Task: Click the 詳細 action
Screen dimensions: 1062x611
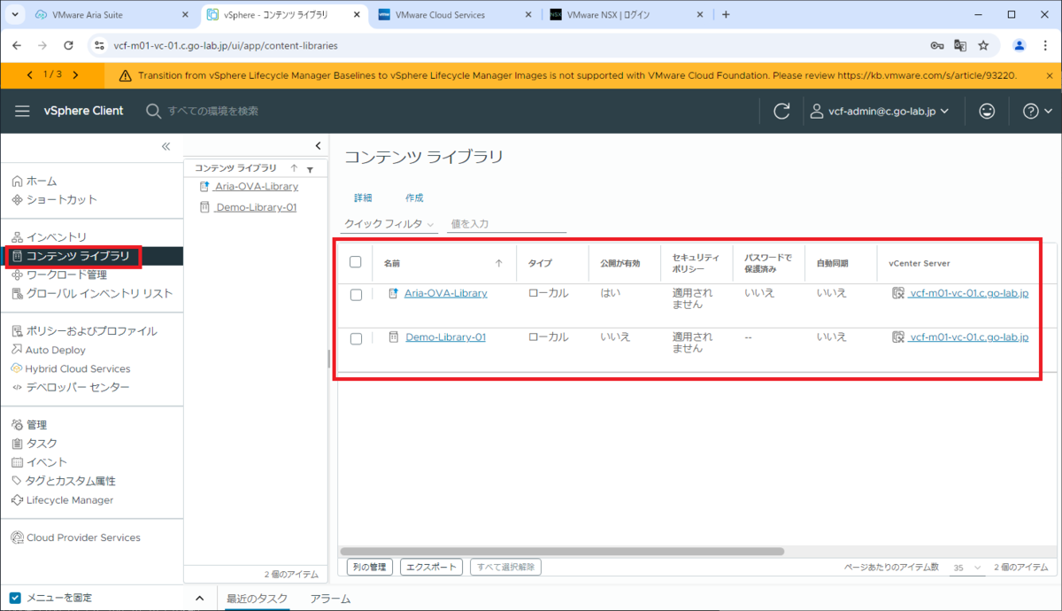Action: (363, 198)
